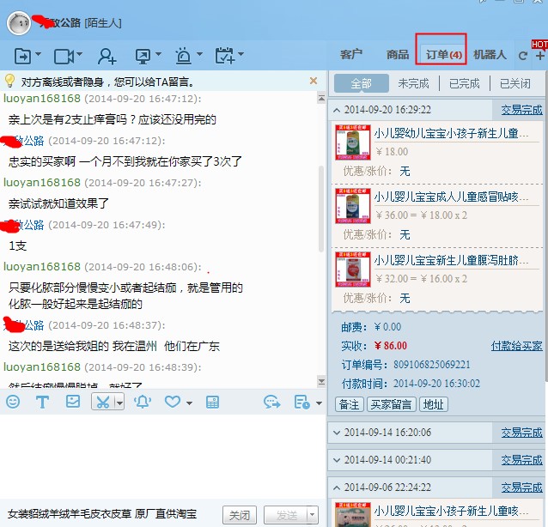Click the chat scrollbar up arrow
Screen dimensions: 548x527
[321, 99]
